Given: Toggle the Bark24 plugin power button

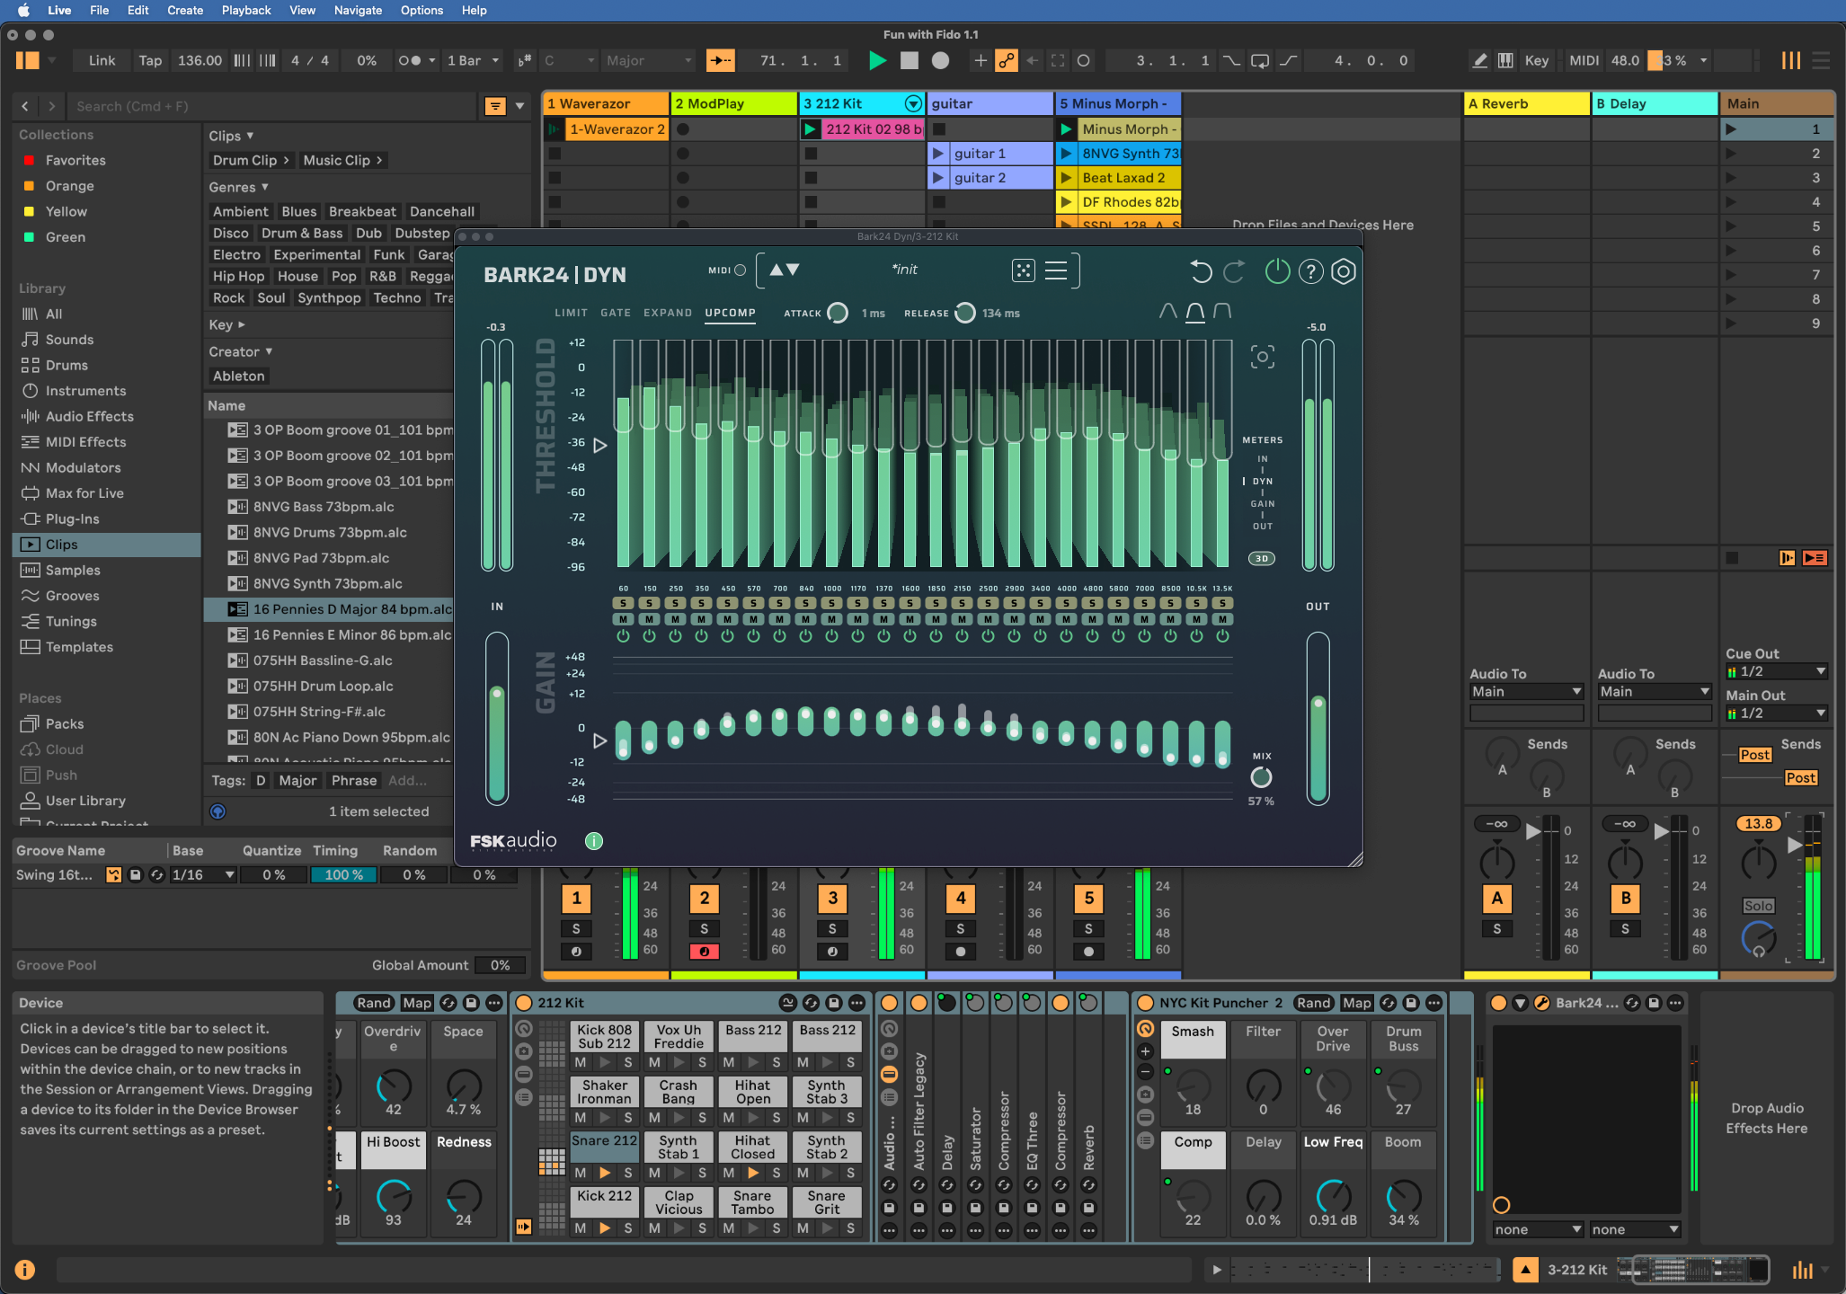Looking at the screenshot, I should point(1277,271).
